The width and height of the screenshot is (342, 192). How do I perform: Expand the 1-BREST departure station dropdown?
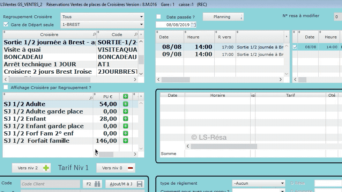tap(102, 24)
